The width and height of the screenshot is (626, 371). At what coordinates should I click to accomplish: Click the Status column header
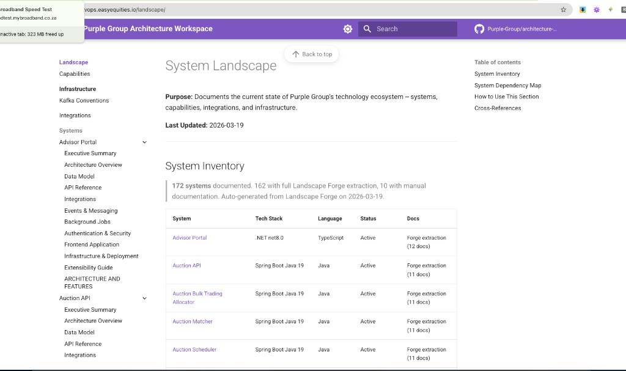pos(368,219)
